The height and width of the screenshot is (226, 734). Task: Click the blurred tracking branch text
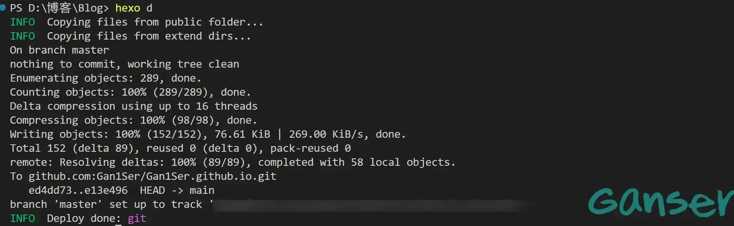click(372, 205)
